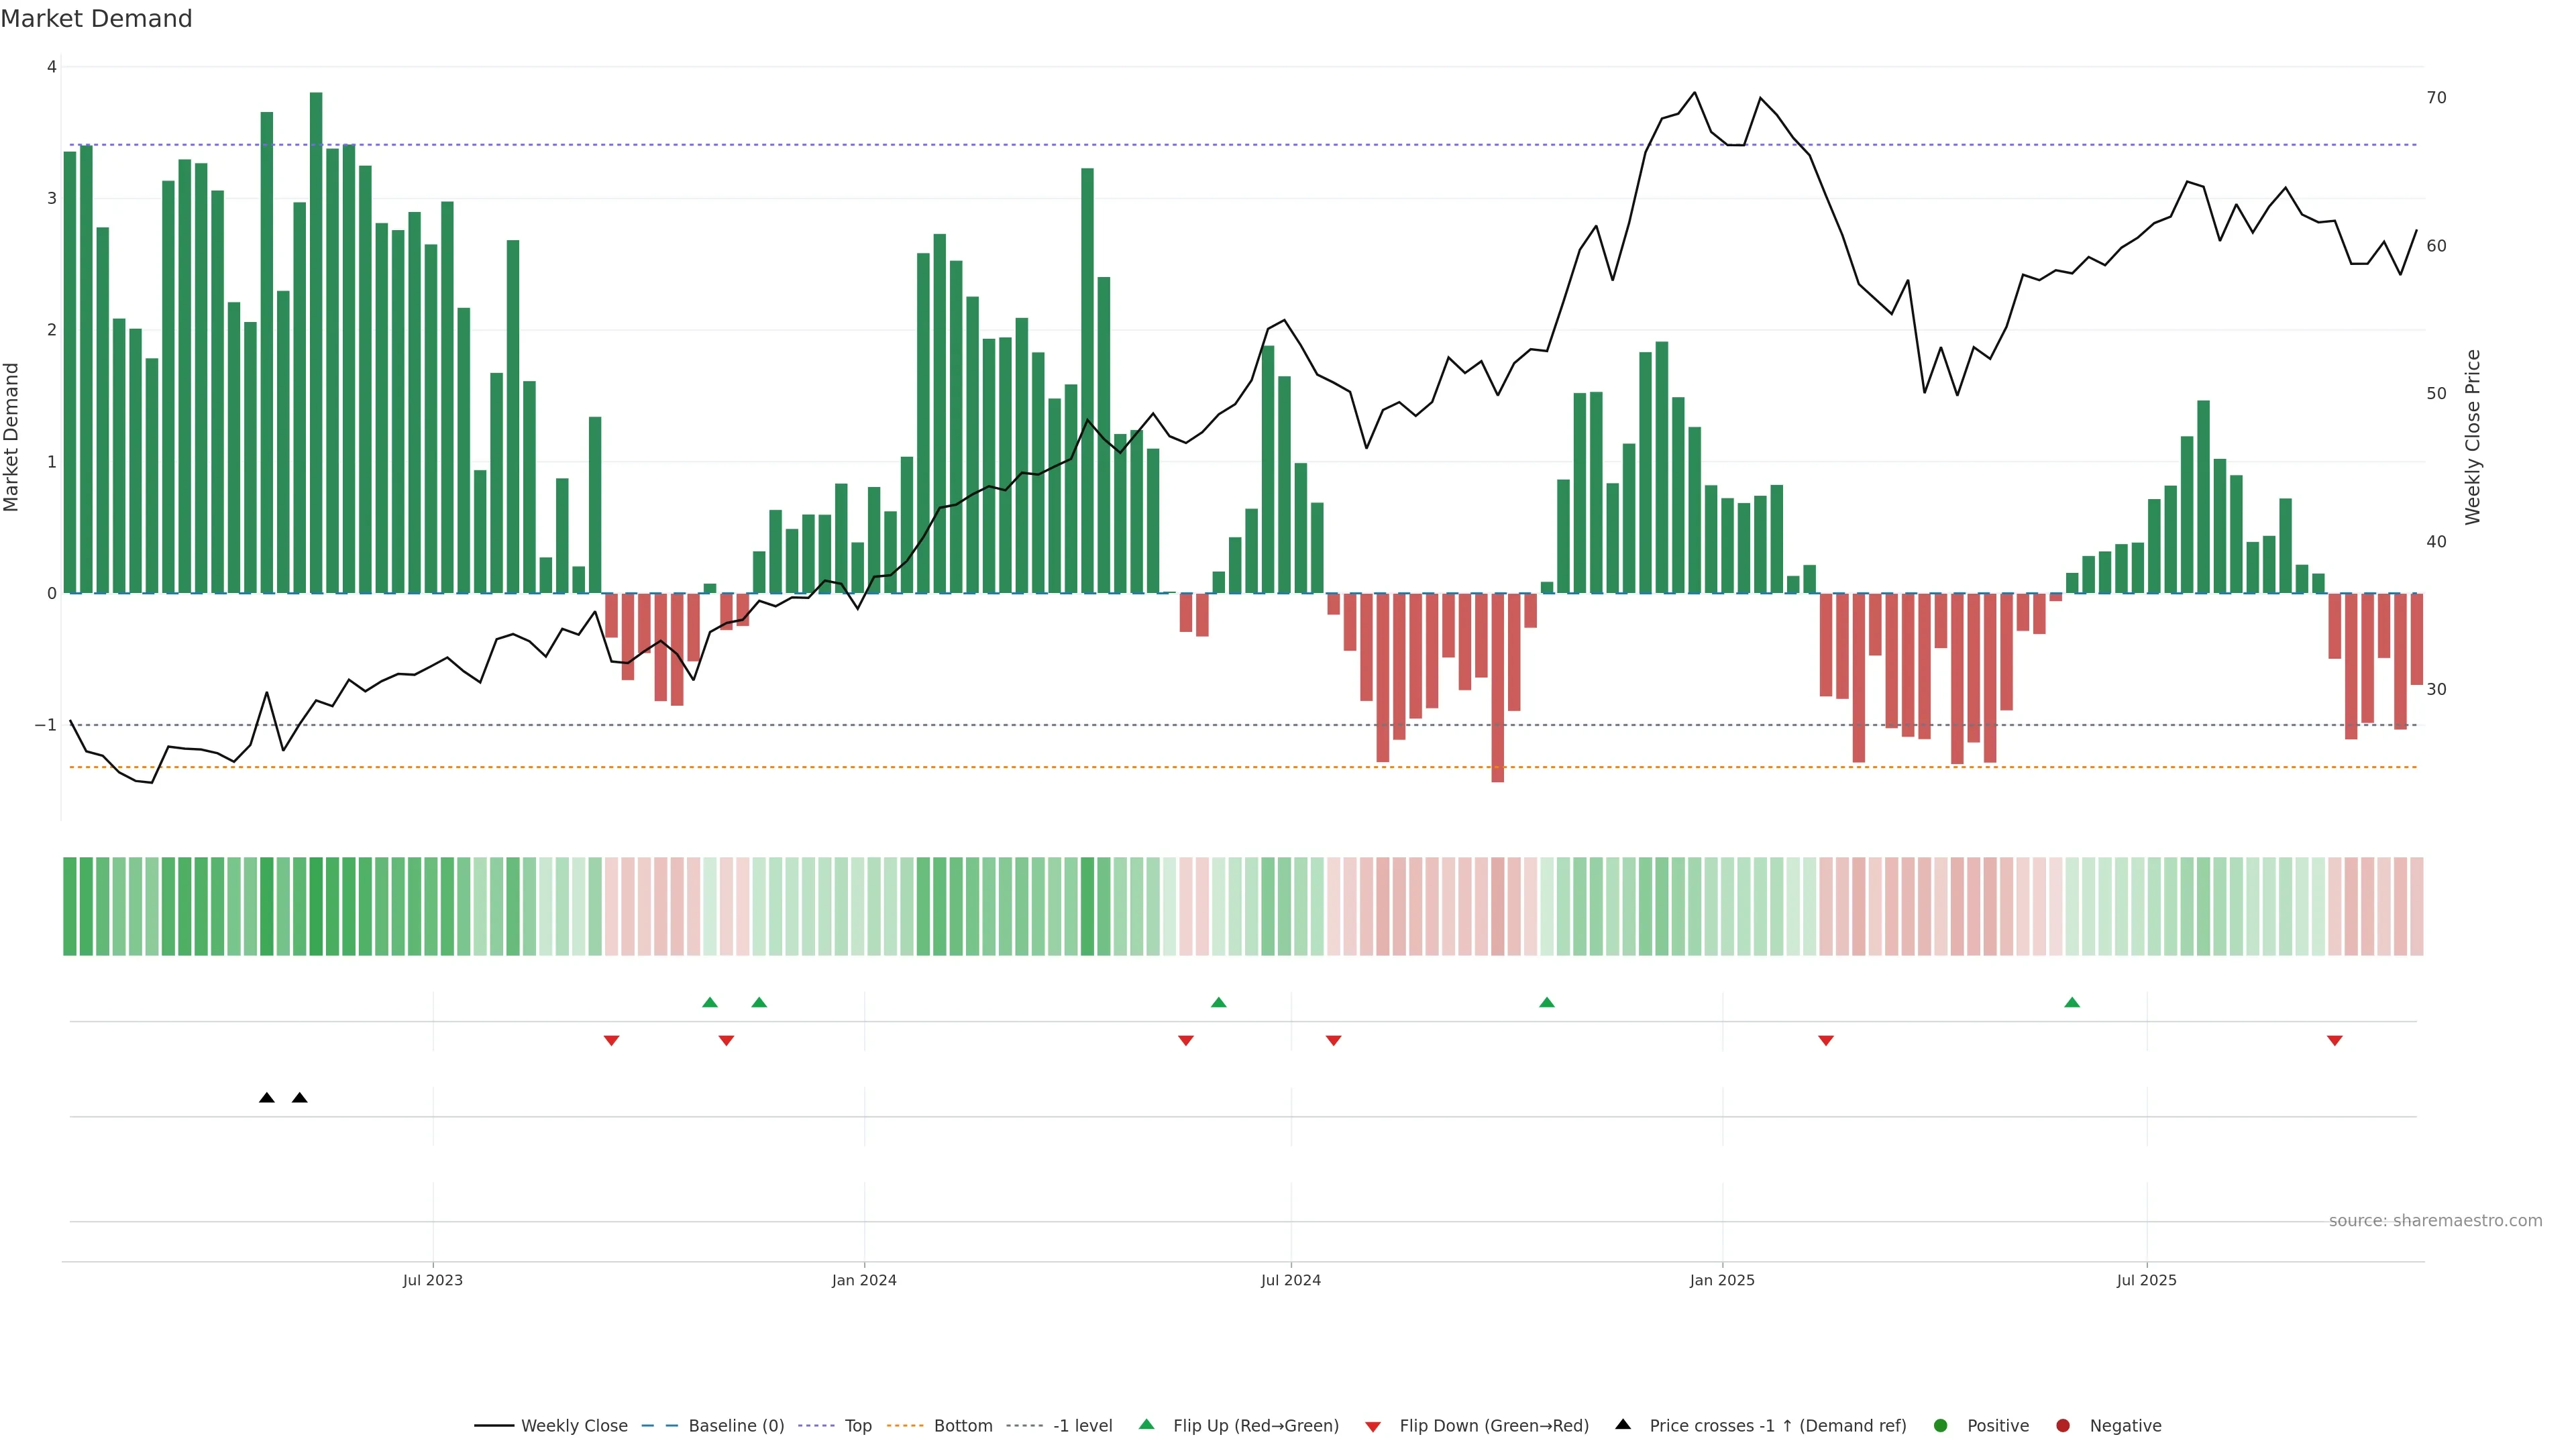Click the Weekly Close Price axis title
This screenshot has height=1449, width=2576.
[x=2472, y=437]
